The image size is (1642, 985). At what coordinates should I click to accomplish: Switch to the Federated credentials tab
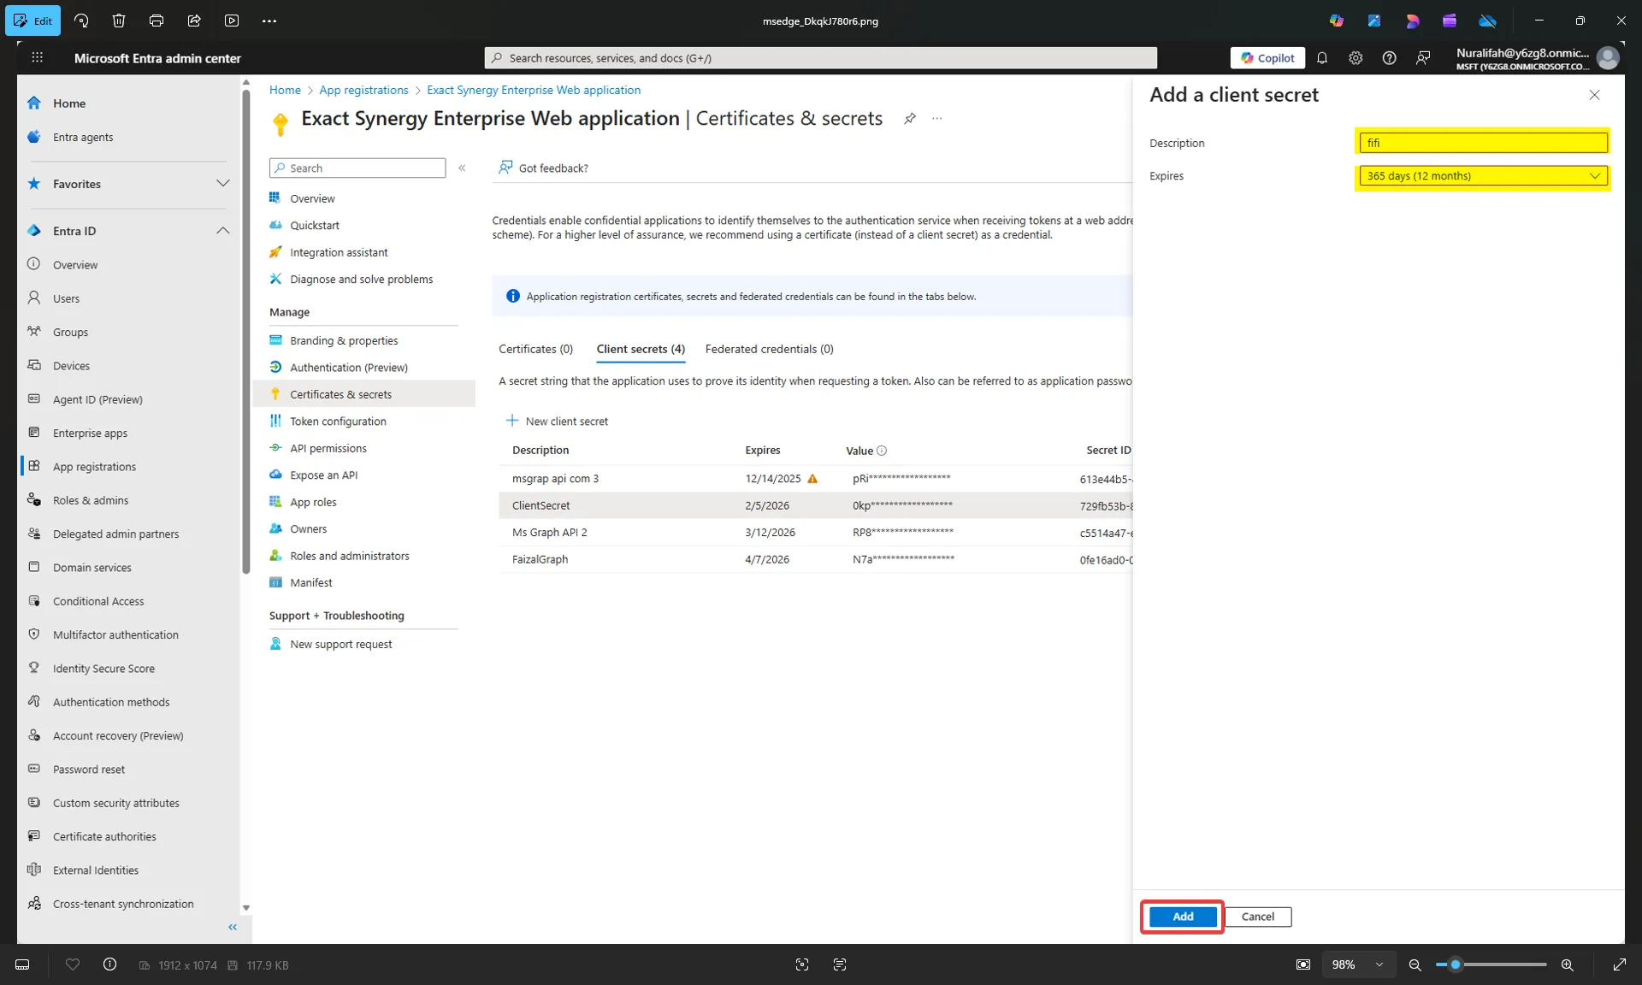point(769,349)
